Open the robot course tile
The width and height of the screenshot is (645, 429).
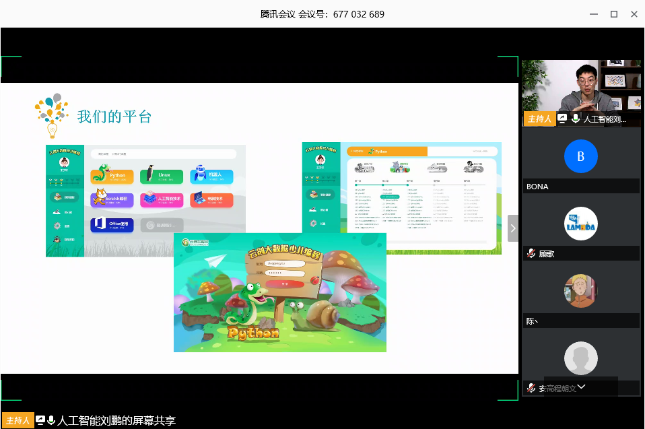[199, 174]
